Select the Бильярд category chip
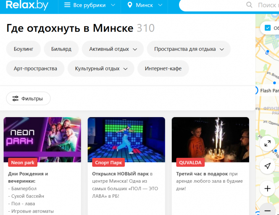This screenshot has width=279, height=215. [61, 49]
